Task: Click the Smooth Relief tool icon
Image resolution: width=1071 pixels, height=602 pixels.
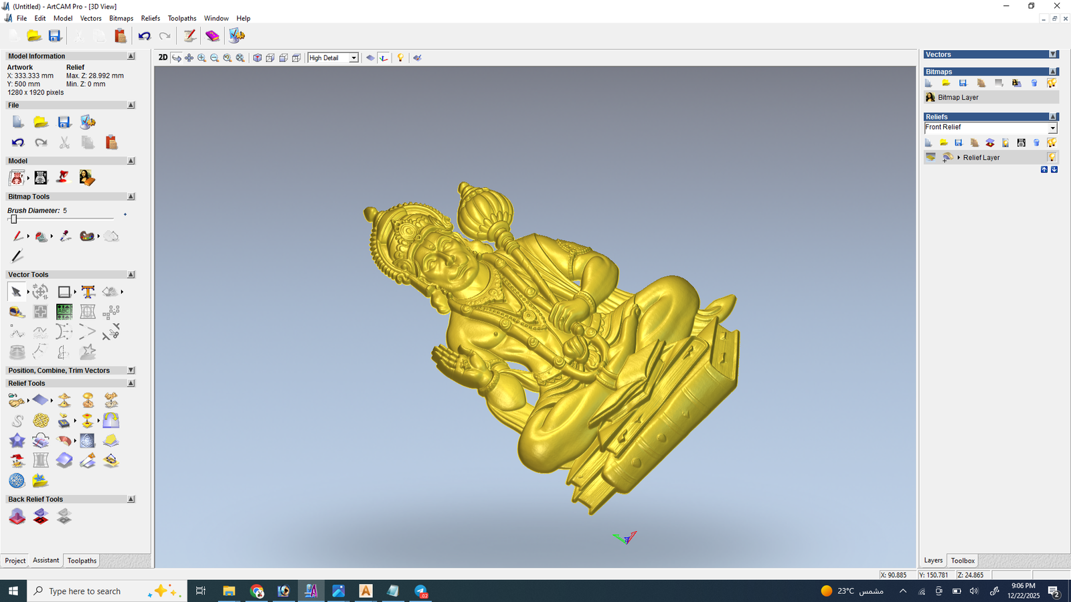Action: pyautogui.click(x=17, y=421)
